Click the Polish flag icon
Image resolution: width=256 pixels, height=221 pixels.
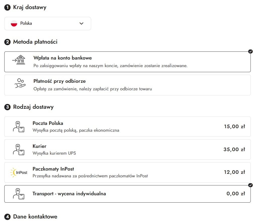pos(14,23)
